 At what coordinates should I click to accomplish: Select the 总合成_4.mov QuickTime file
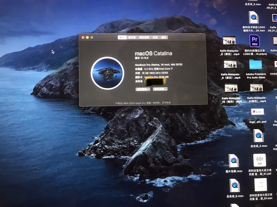pos(259,136)
